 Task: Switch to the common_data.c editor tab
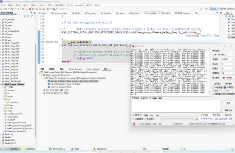point(59,13)
